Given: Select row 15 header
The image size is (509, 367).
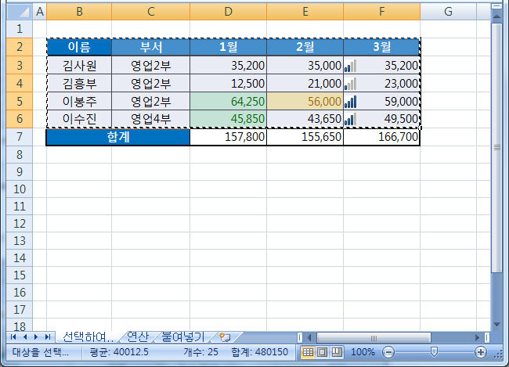Looking at the screenshot, I should [x=20, y=275].
